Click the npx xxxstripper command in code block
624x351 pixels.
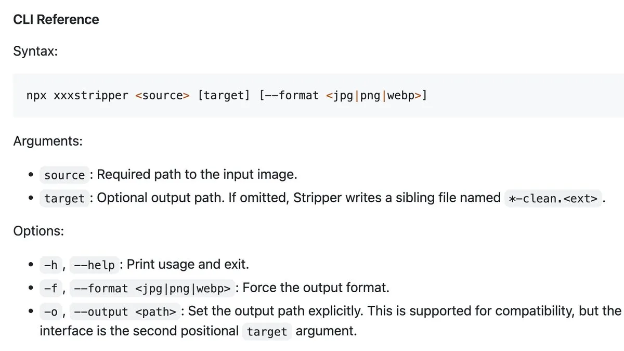click(x=77, y=96)
